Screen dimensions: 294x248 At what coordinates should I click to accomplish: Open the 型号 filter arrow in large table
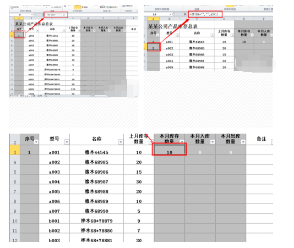pos(67,142)
